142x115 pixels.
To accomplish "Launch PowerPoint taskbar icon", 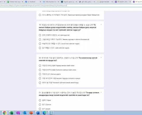I will tap(31, 113).
